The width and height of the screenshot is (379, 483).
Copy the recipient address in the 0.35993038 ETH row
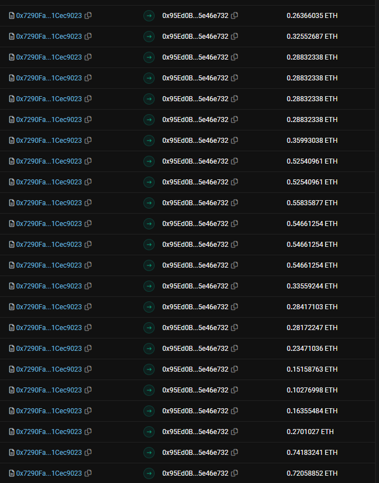click(x=234, y=141)
